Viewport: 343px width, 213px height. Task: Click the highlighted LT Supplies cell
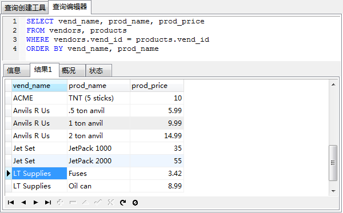tap(39, 174)
